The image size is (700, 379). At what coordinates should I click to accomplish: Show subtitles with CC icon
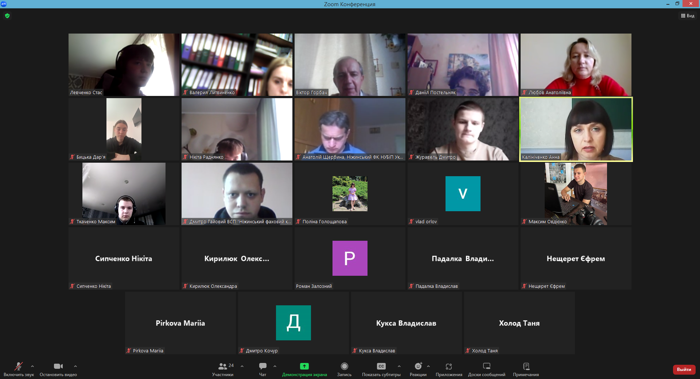click(x=381, y=366)
